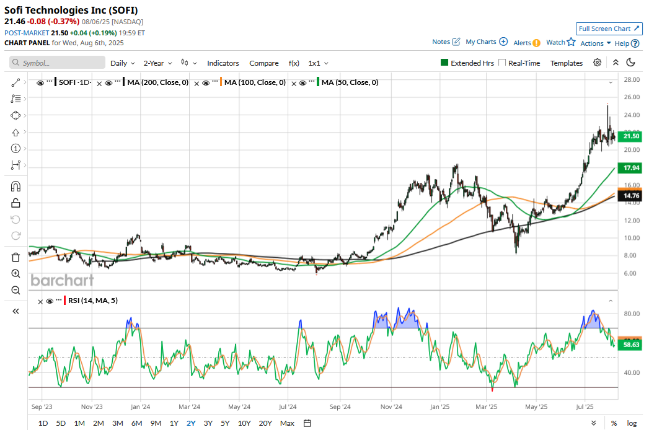Open Notes edit icon
Screen dimensions: 649x435
[456, 42]
